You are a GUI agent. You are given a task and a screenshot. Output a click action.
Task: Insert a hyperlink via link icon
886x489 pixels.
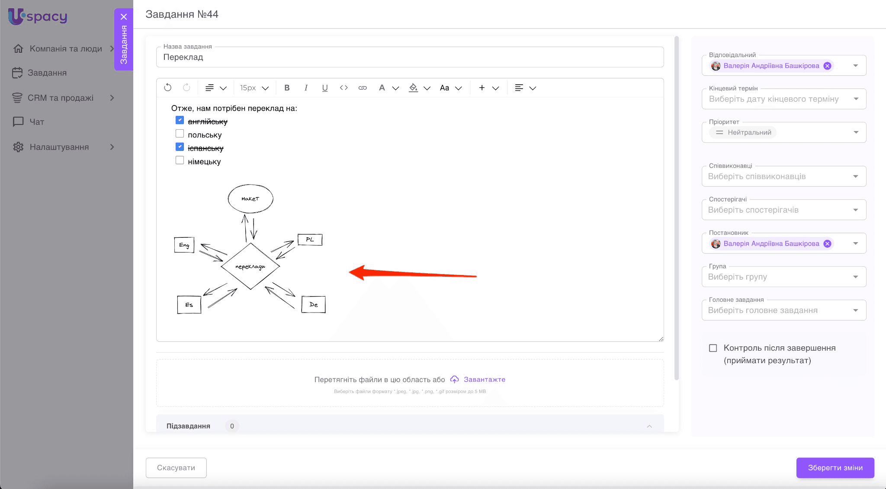[x=363, y=88]
